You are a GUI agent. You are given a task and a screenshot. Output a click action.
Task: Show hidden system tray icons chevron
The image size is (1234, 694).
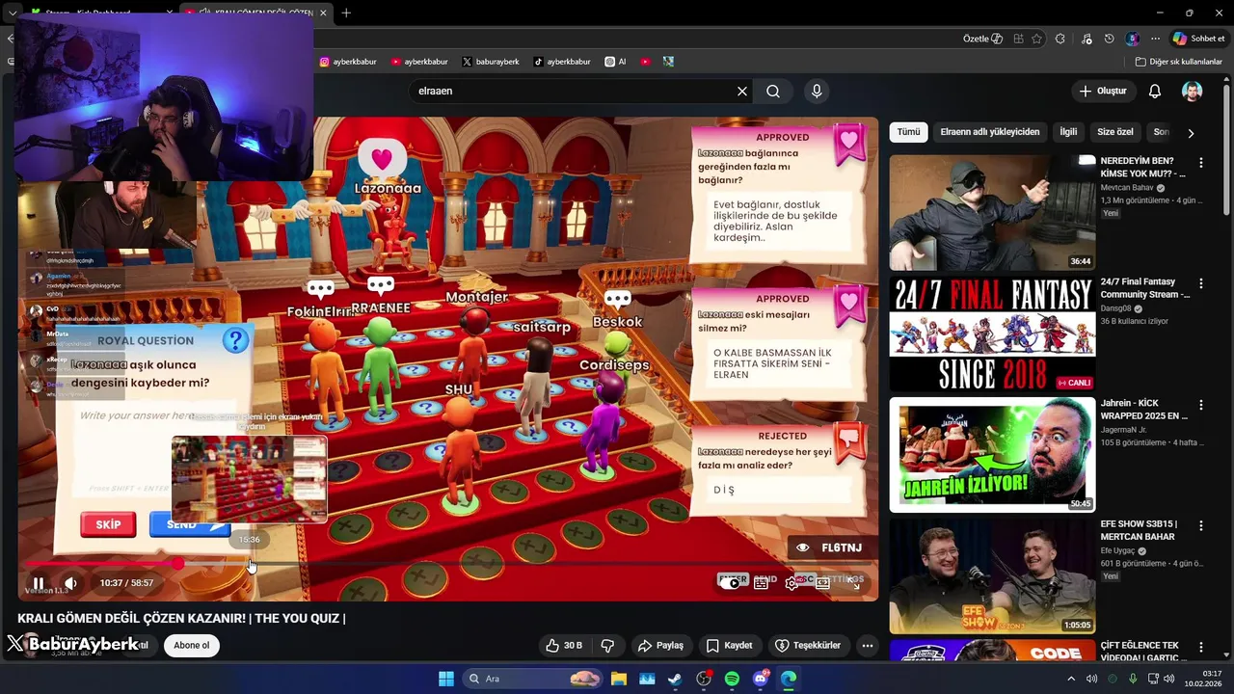tap(1071, 679)
